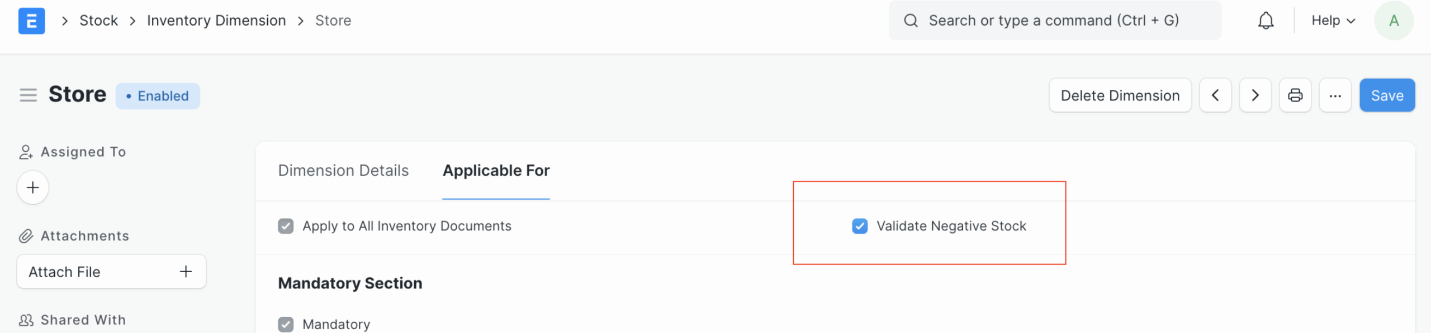Open the notifications bell
1431x333 pixels.
pyautogui.click(x=1266, y=21)
